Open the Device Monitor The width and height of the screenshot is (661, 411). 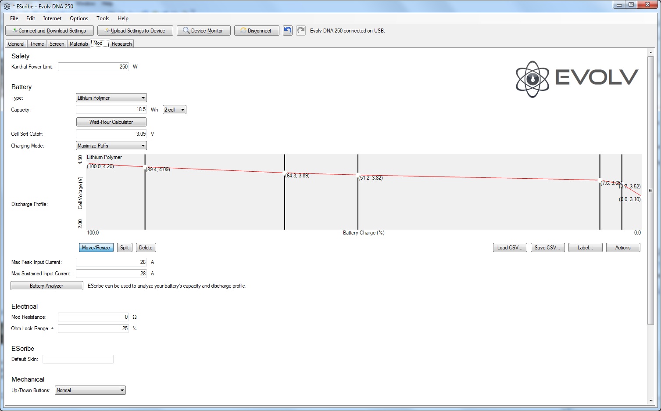[x=204, y=31]
